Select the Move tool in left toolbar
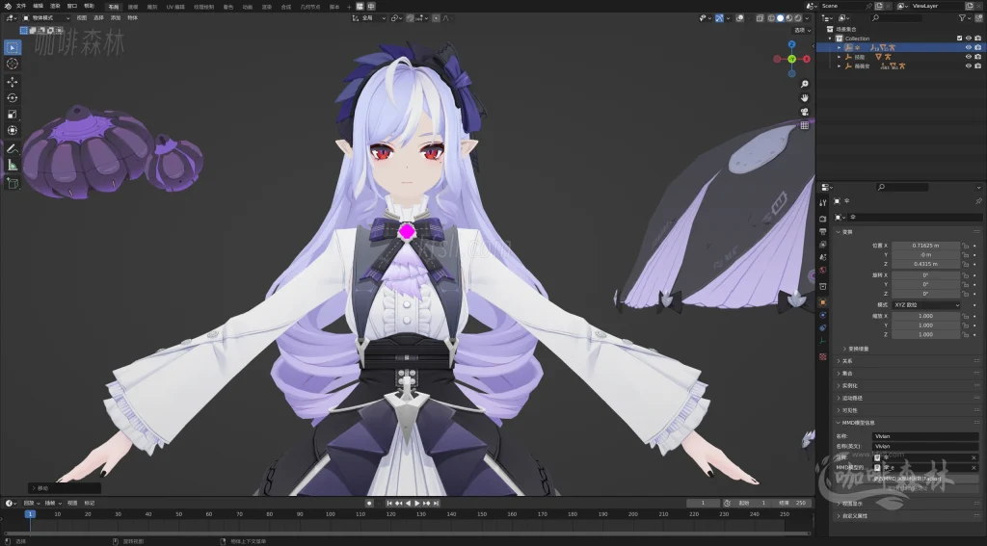Screen dimensions: 987x546 click(x=12, y=82)
